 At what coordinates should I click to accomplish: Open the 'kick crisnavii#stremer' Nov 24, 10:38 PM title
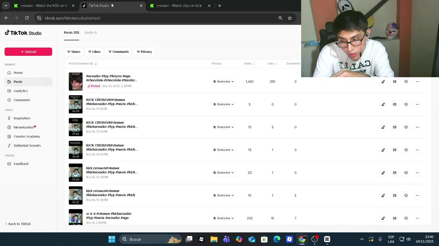point(110,193)
